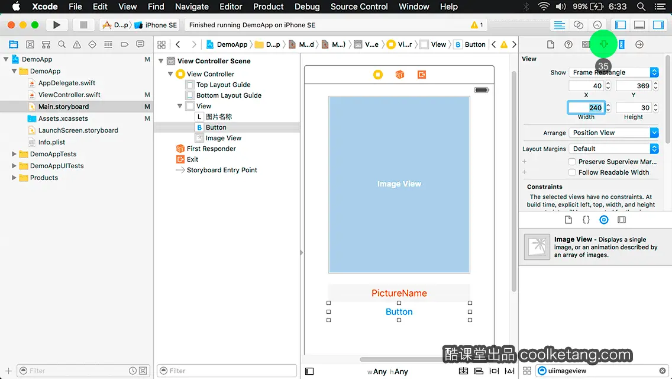Open the Find navigator
This screenshot has width=672, height=379.
(x=62, y=44)
